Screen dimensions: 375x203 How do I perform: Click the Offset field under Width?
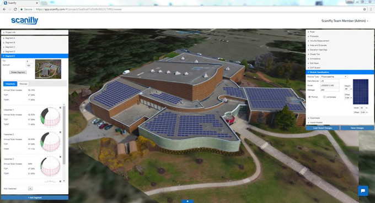363,112
